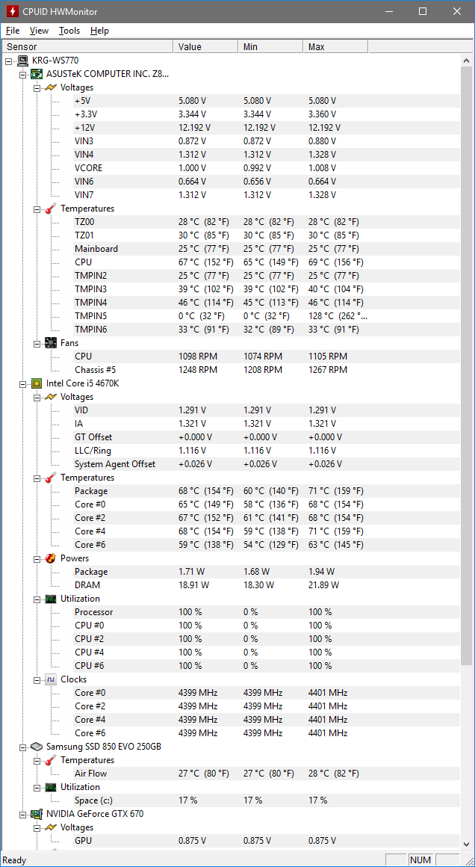The width and height of the screenshot is (475, 867).
Task: Open the Tools menu
Action: tap(69, 31)
